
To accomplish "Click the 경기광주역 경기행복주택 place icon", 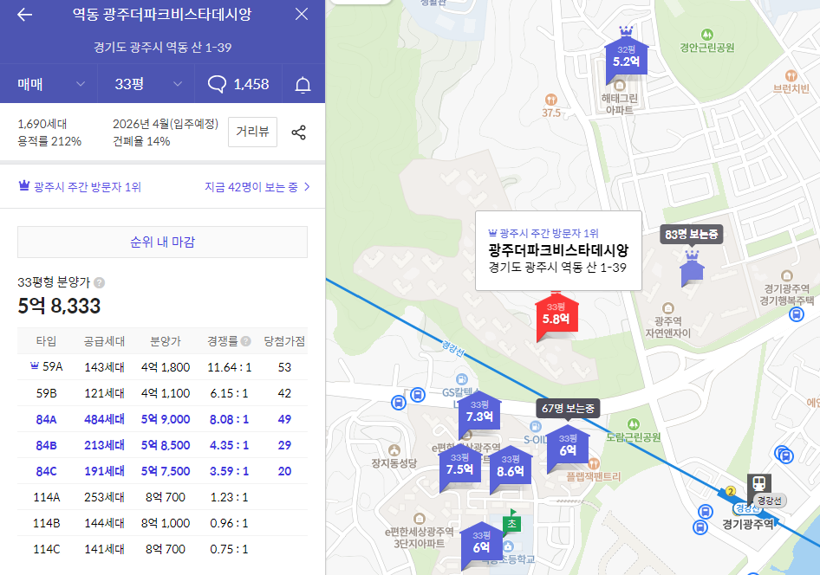I will 786,275.
